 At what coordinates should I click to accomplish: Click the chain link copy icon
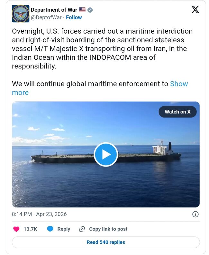coord(82,229)
